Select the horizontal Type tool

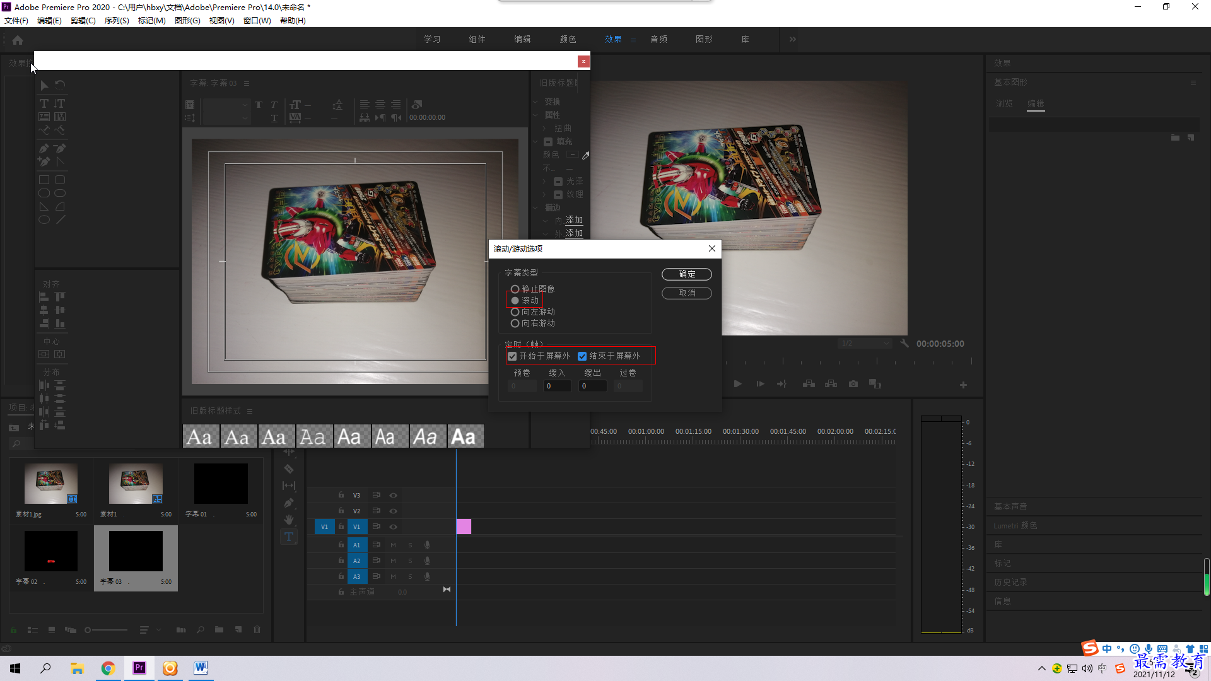[44, 103]
